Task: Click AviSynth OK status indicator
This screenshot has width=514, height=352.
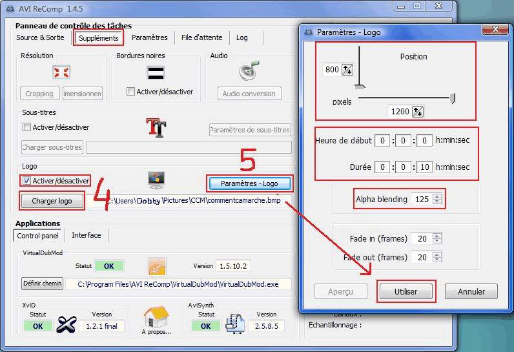Action: point(206,326)
